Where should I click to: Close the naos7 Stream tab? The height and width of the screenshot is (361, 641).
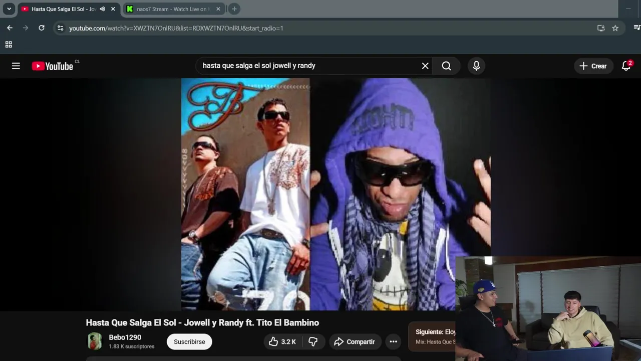tap(218, 9)
